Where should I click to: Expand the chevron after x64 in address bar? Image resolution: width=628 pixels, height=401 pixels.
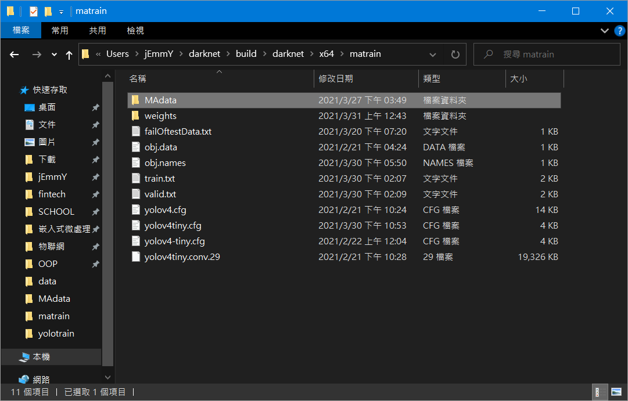point(342,54)
